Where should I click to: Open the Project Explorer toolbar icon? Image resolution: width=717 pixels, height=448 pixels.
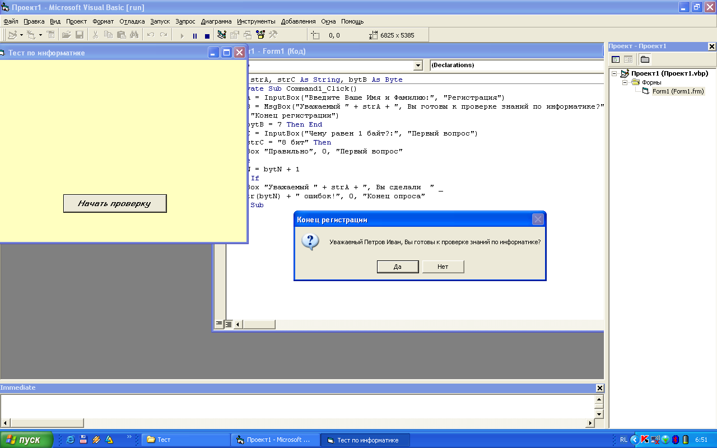(x=222, y=35)
